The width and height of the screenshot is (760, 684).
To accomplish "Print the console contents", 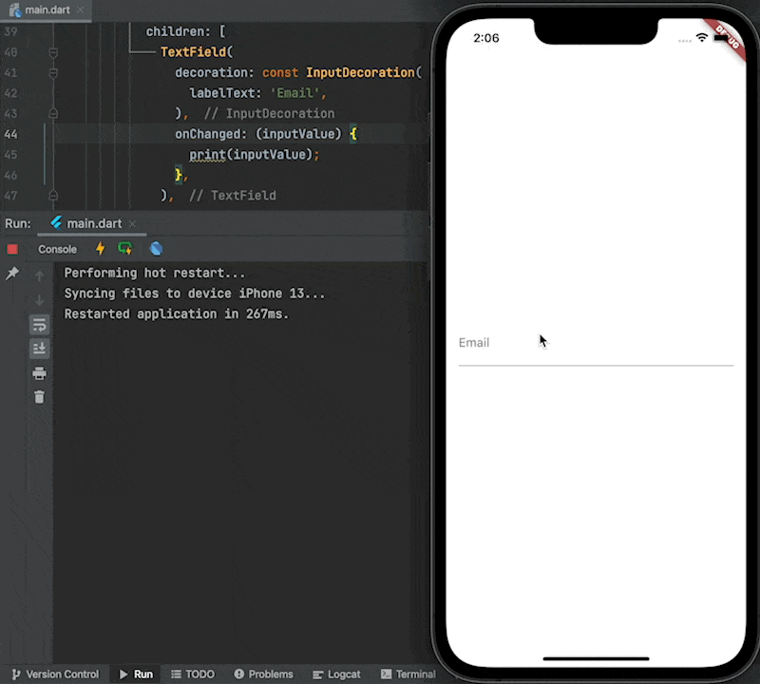I will coord(39,373).
